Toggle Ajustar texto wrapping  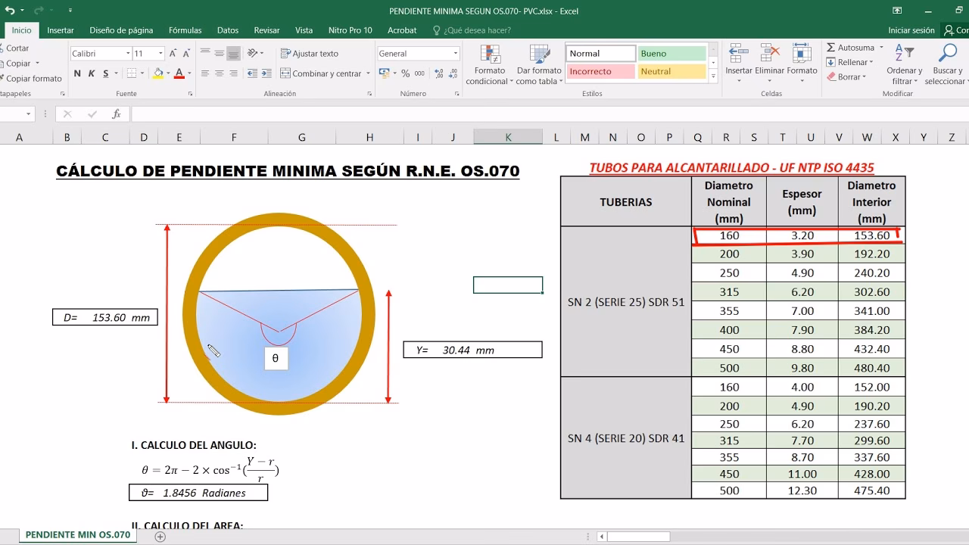coord(309,54)
